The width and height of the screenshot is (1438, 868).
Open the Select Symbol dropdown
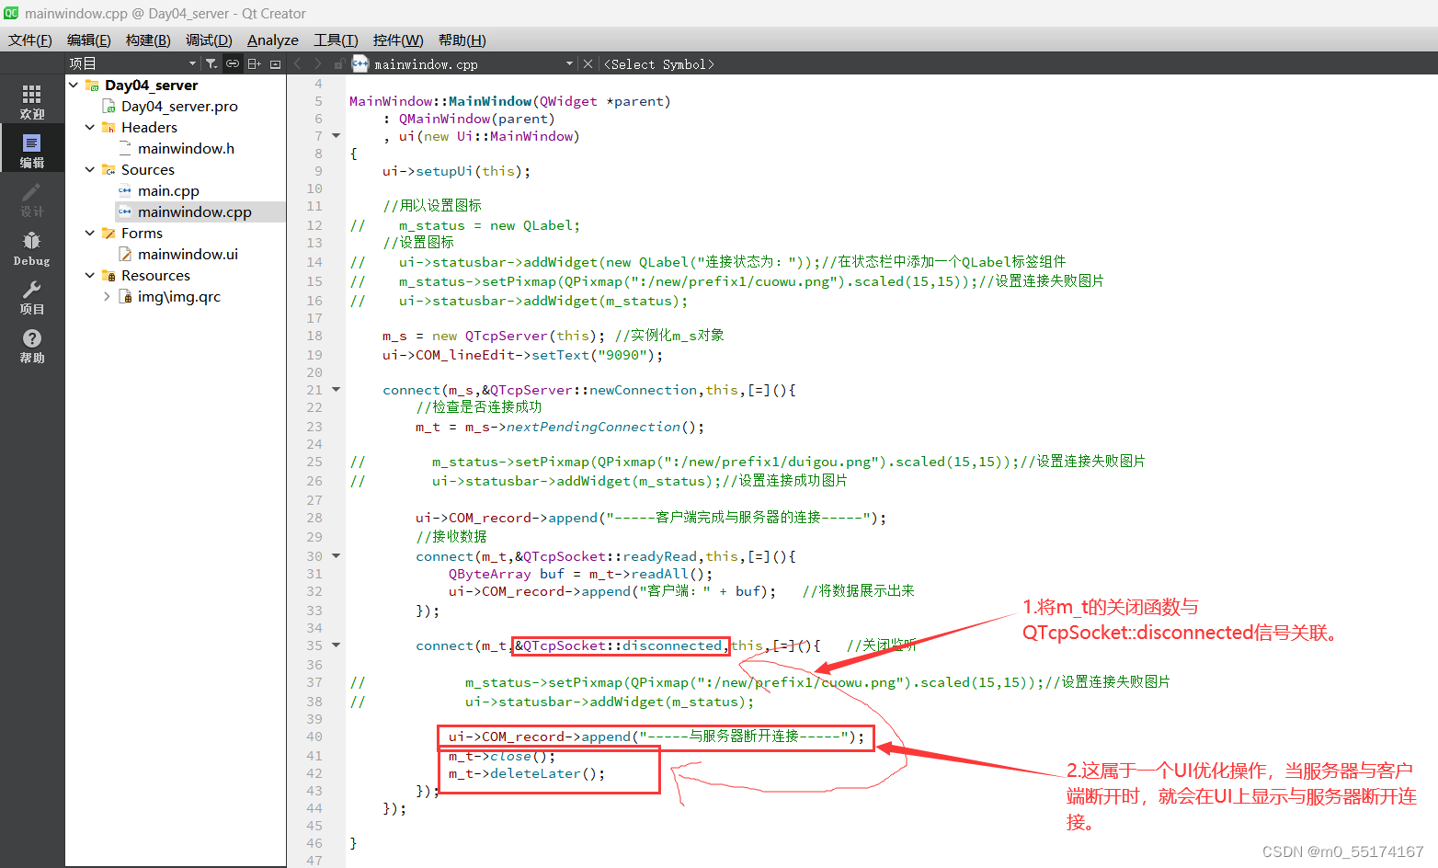click(x=658, y=64)
